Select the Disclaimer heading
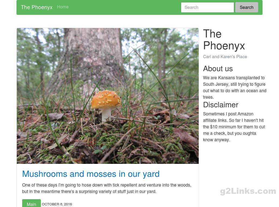The image size is (279, 207). coord(221,105)
